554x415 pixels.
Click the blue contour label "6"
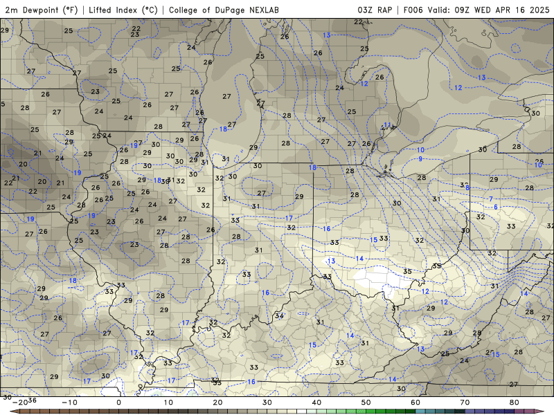tap(496, 207)
